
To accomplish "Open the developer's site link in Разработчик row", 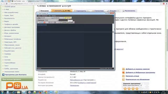I will tap(76, 80).
